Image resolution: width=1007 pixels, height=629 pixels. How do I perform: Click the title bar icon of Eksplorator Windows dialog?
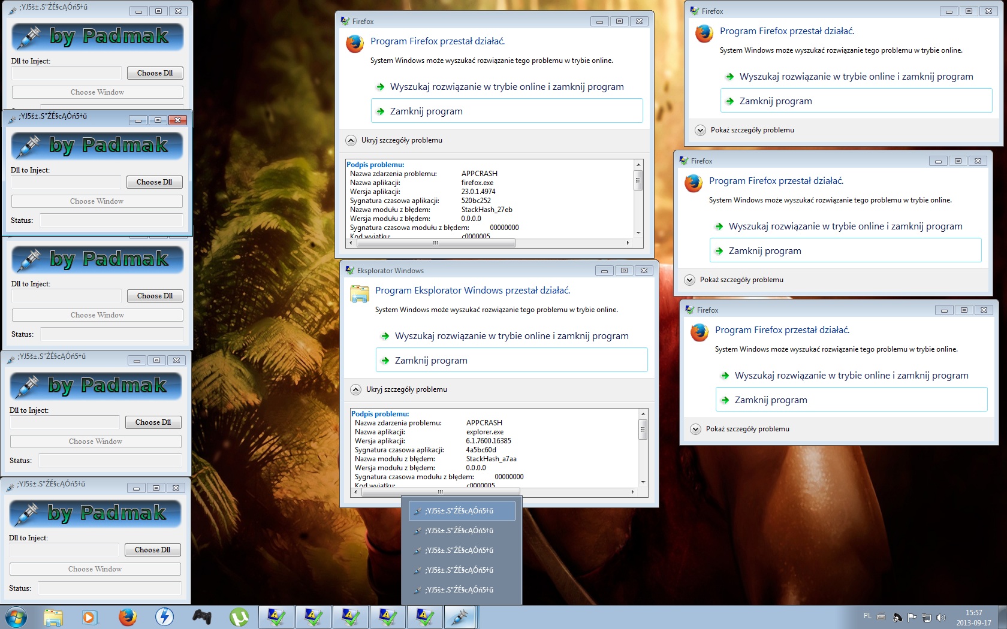pyautogui.click(x=350, y=271)
